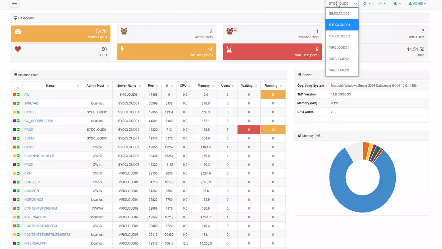442x249 pixels.
Task: Sort by the Memory column header
Action: pyautogui.click(x=204, y=86)
